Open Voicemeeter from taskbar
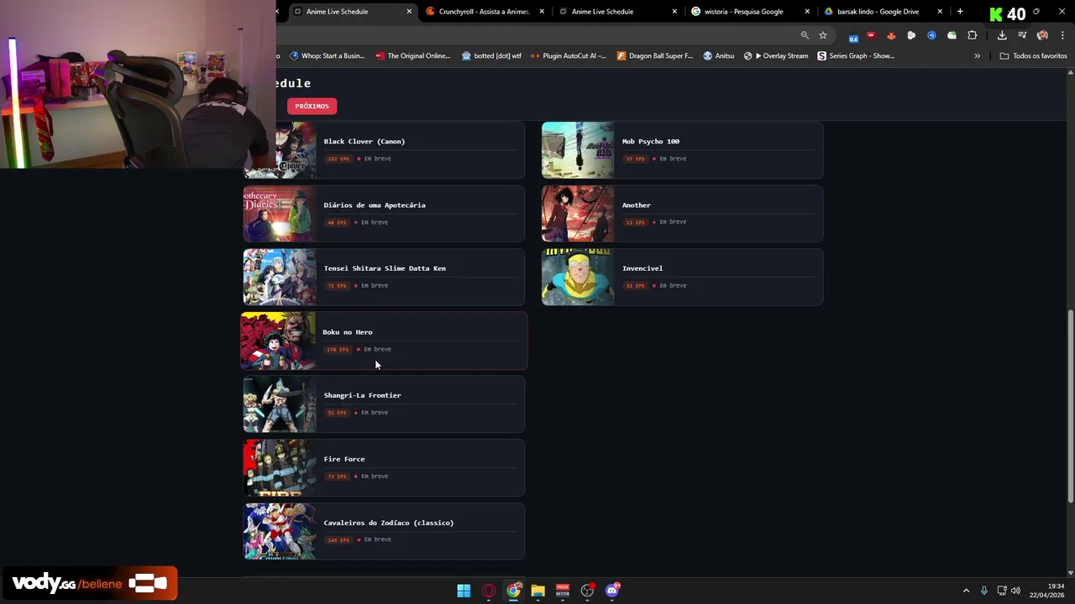Image resolution: width=1075 pixels, height=604 pixels. click(x=563, y=591)
